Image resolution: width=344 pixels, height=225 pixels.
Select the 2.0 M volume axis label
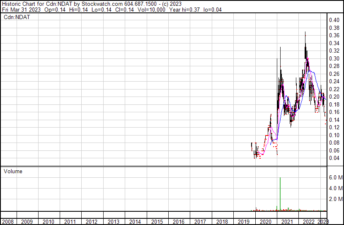point(335,199)
